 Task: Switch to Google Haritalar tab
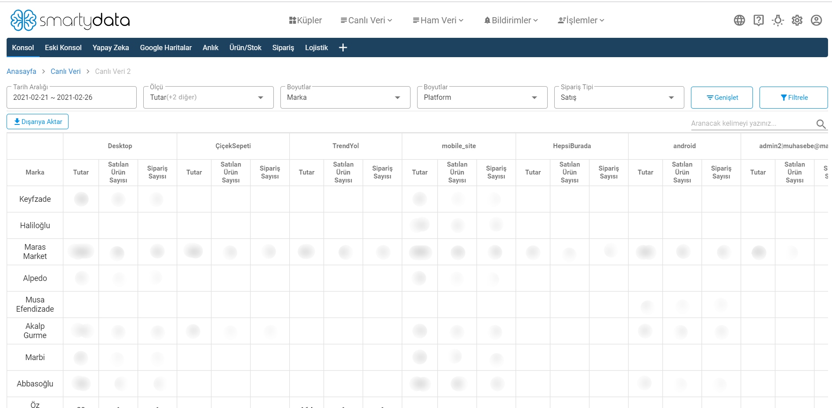pos(166,47)
